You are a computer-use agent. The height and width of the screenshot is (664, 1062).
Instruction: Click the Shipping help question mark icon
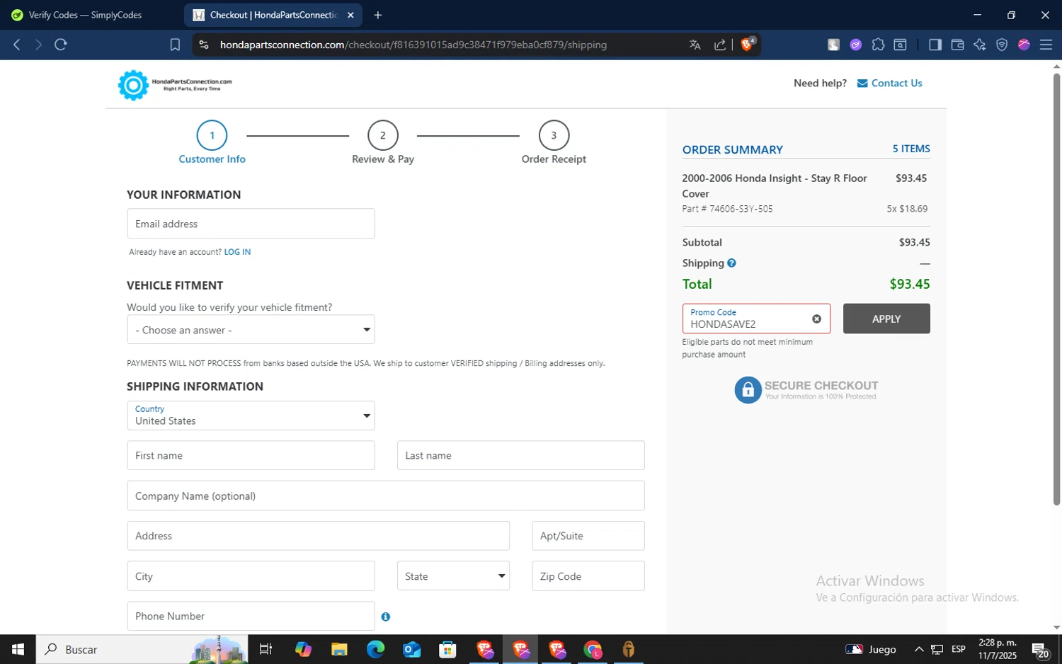click(x=731, y=263)
